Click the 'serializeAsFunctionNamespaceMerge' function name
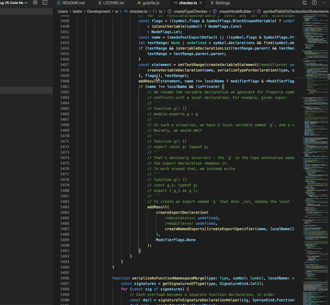330x305 pixels. (x=168, y=278)
